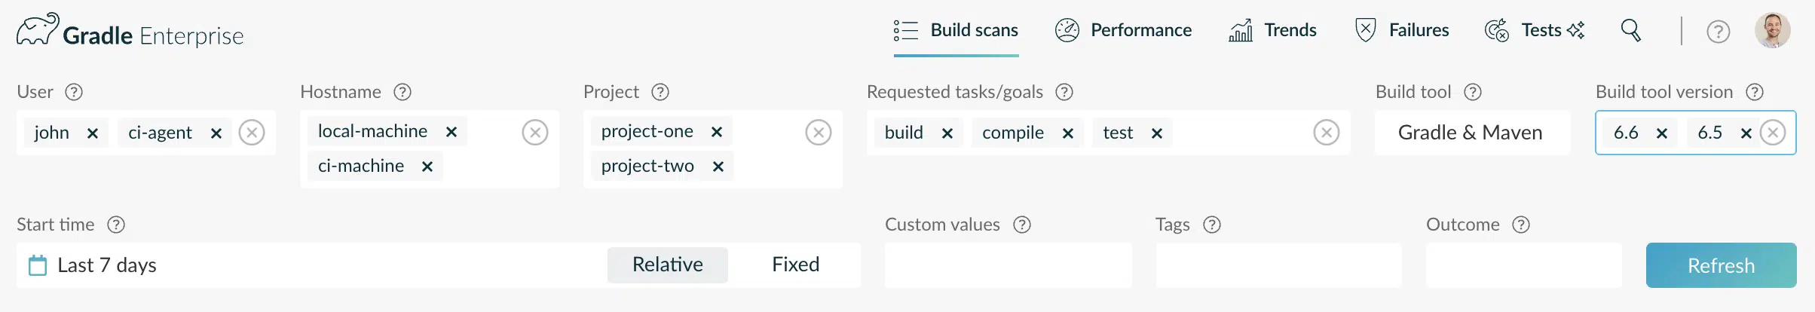1815x312 pixels.
Task: Click the Refresh button
Action: 1721,265
